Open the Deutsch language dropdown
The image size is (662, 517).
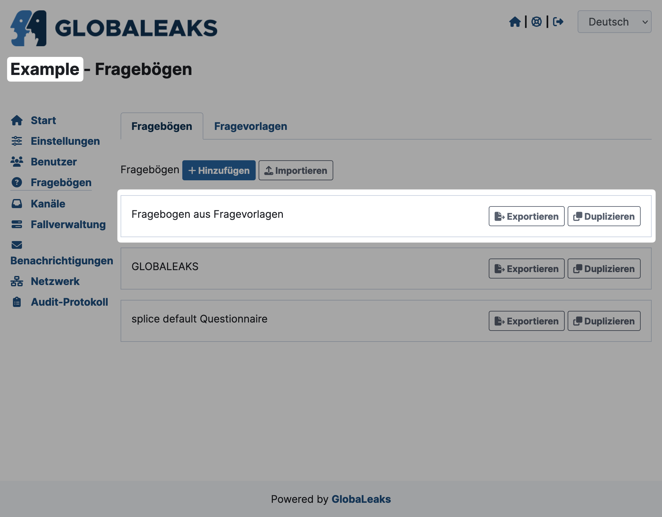[x=614, y=22]
